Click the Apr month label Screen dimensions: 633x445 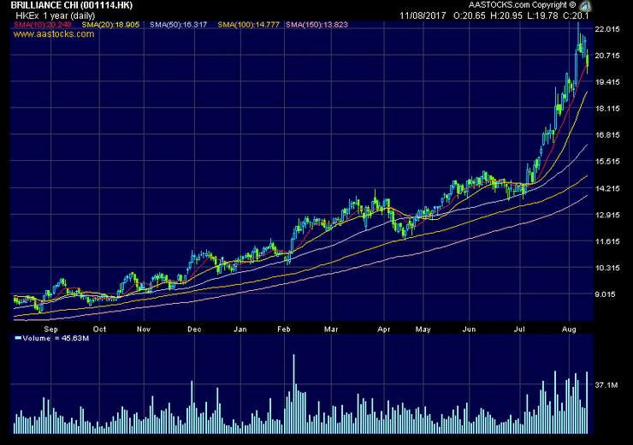pyautogui.click(x=384, y=329)
